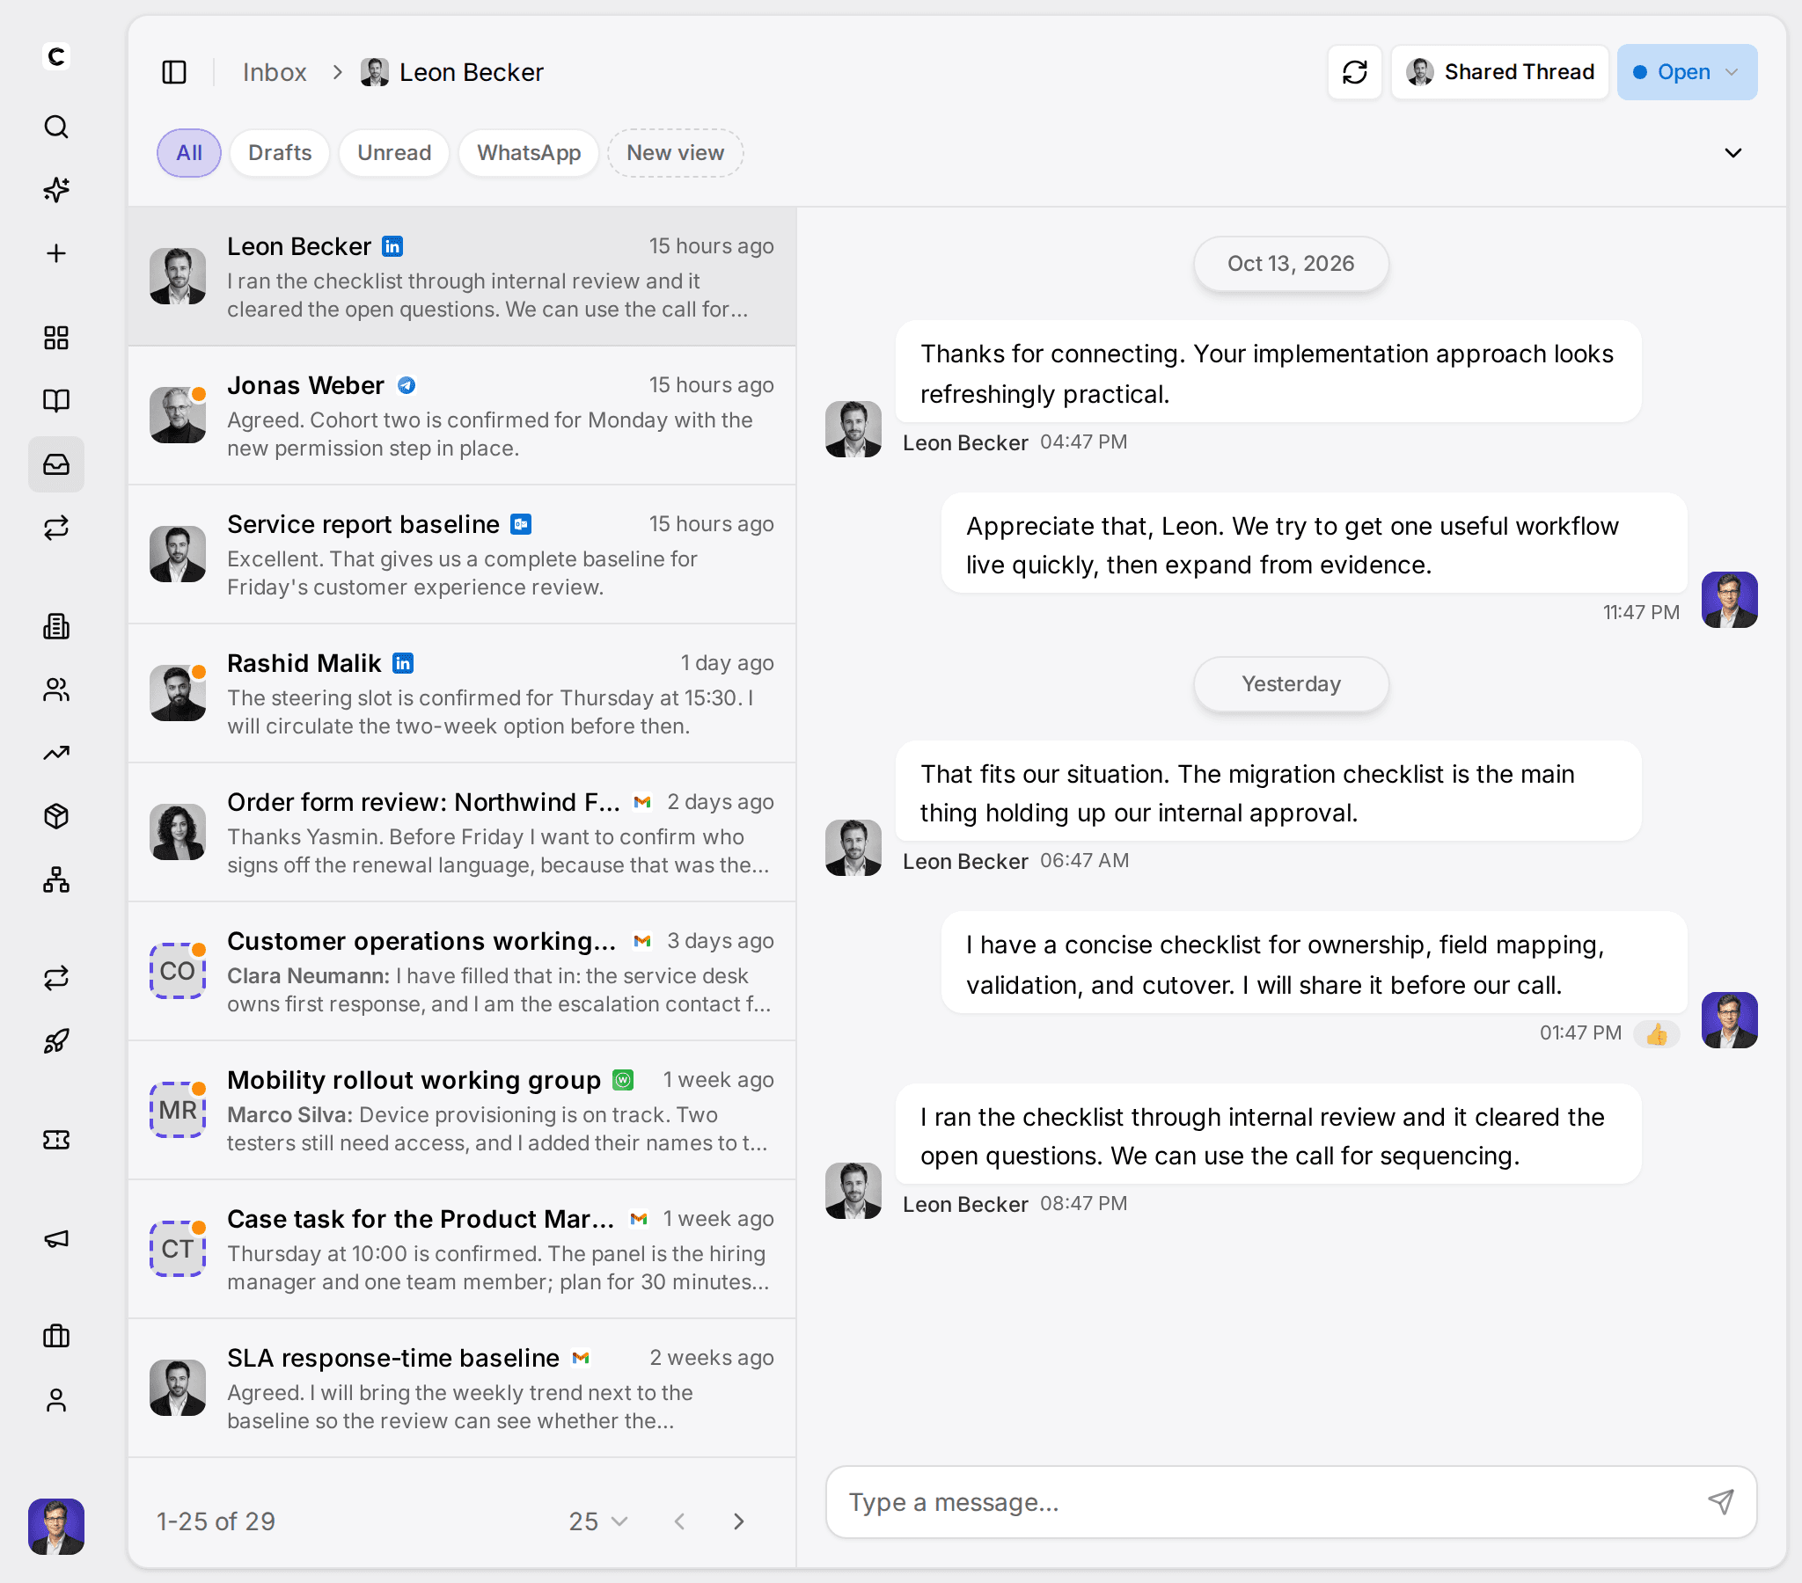
Task: Open the briefcase icon in sidebar
Action: [56, 1337]
